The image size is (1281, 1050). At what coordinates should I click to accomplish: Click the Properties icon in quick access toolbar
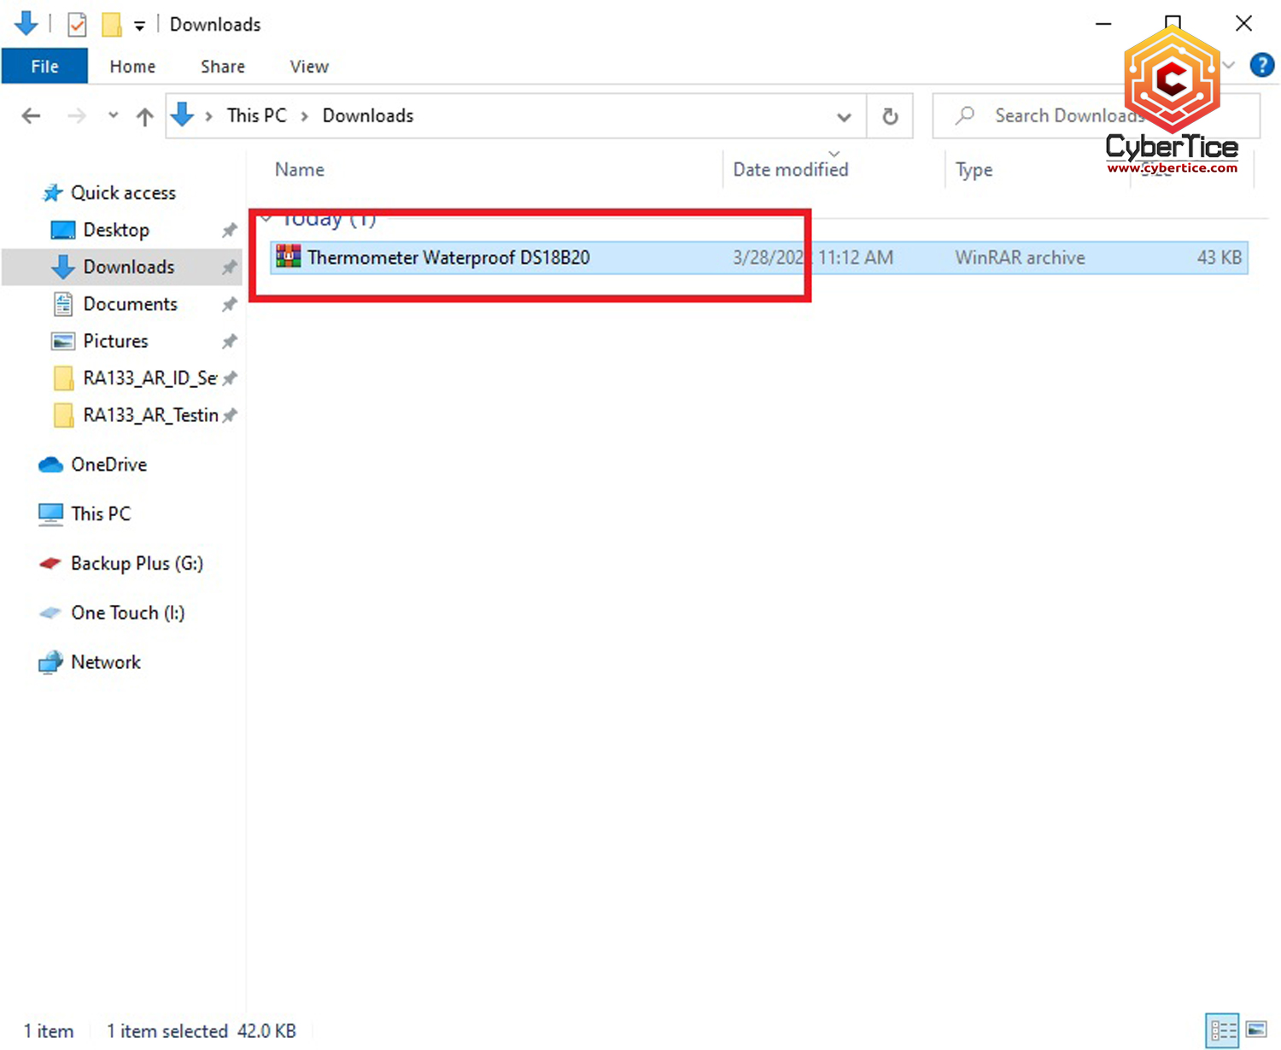(77, 25)
